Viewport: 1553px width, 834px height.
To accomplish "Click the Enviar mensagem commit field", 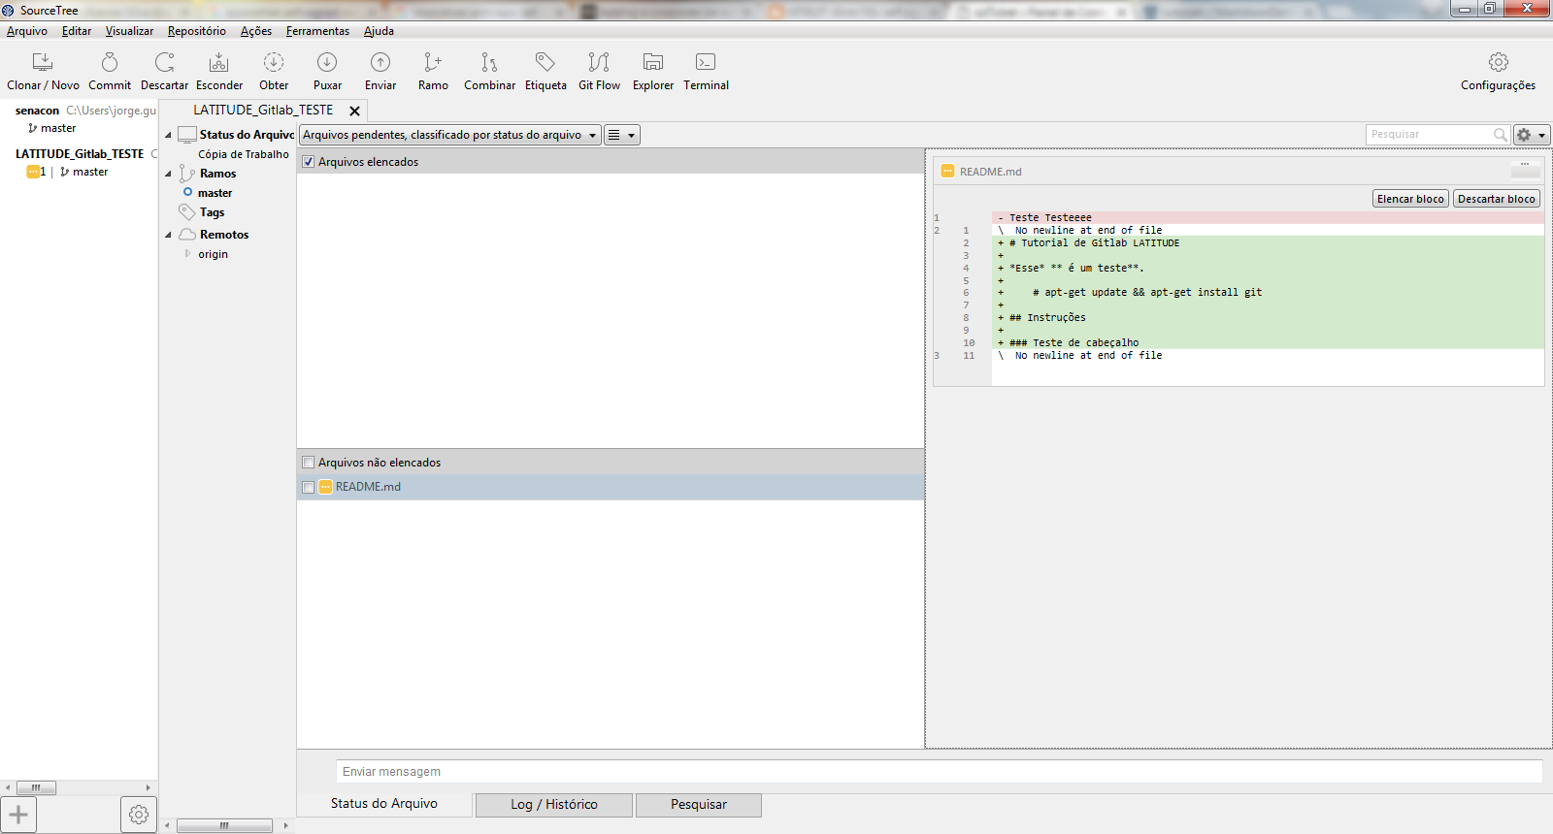I will (x=938, y=772).
